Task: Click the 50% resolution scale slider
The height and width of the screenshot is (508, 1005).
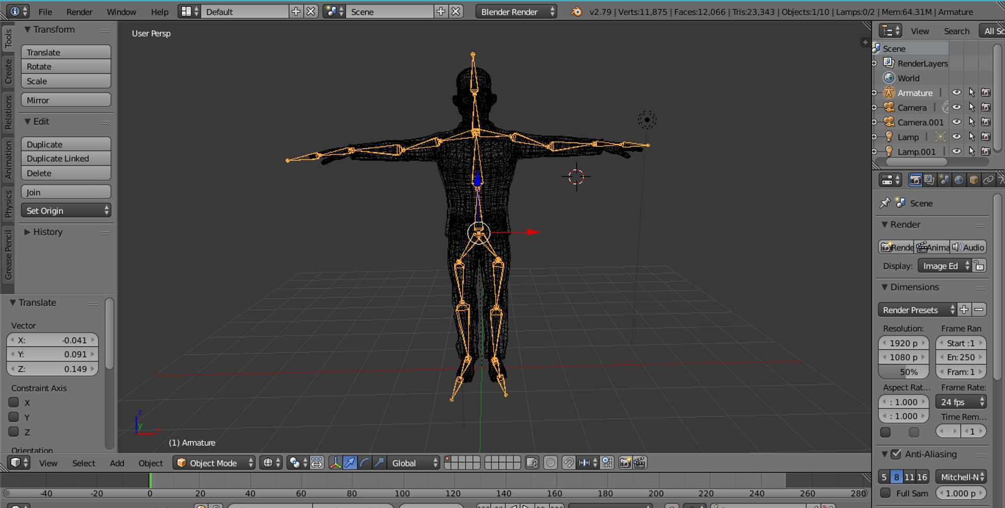Action: click(x=903, y=372)
